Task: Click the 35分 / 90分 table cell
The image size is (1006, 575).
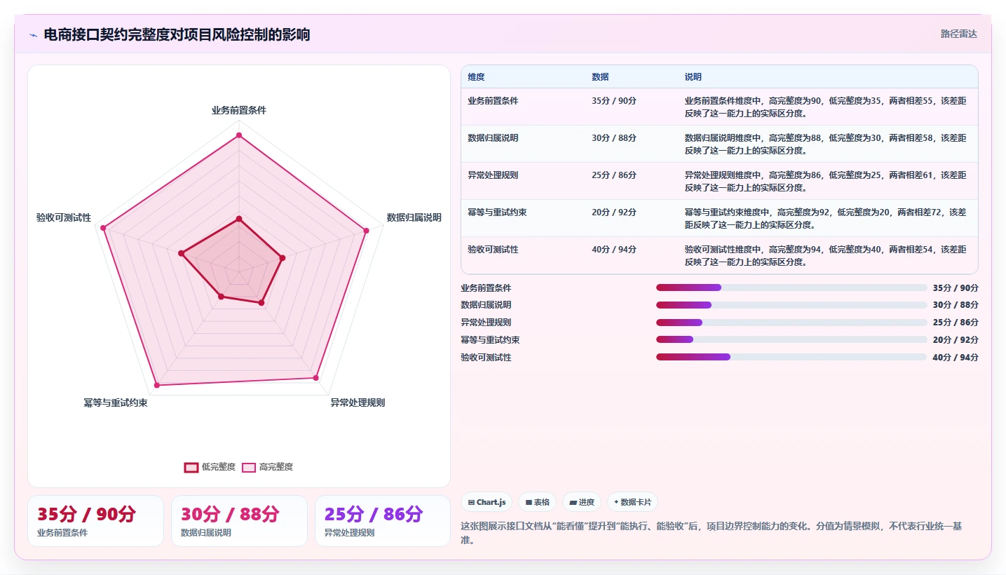Action: click(x=614, y=101)
